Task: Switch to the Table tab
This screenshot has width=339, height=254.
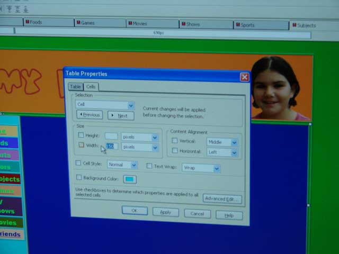Action: 75,87
